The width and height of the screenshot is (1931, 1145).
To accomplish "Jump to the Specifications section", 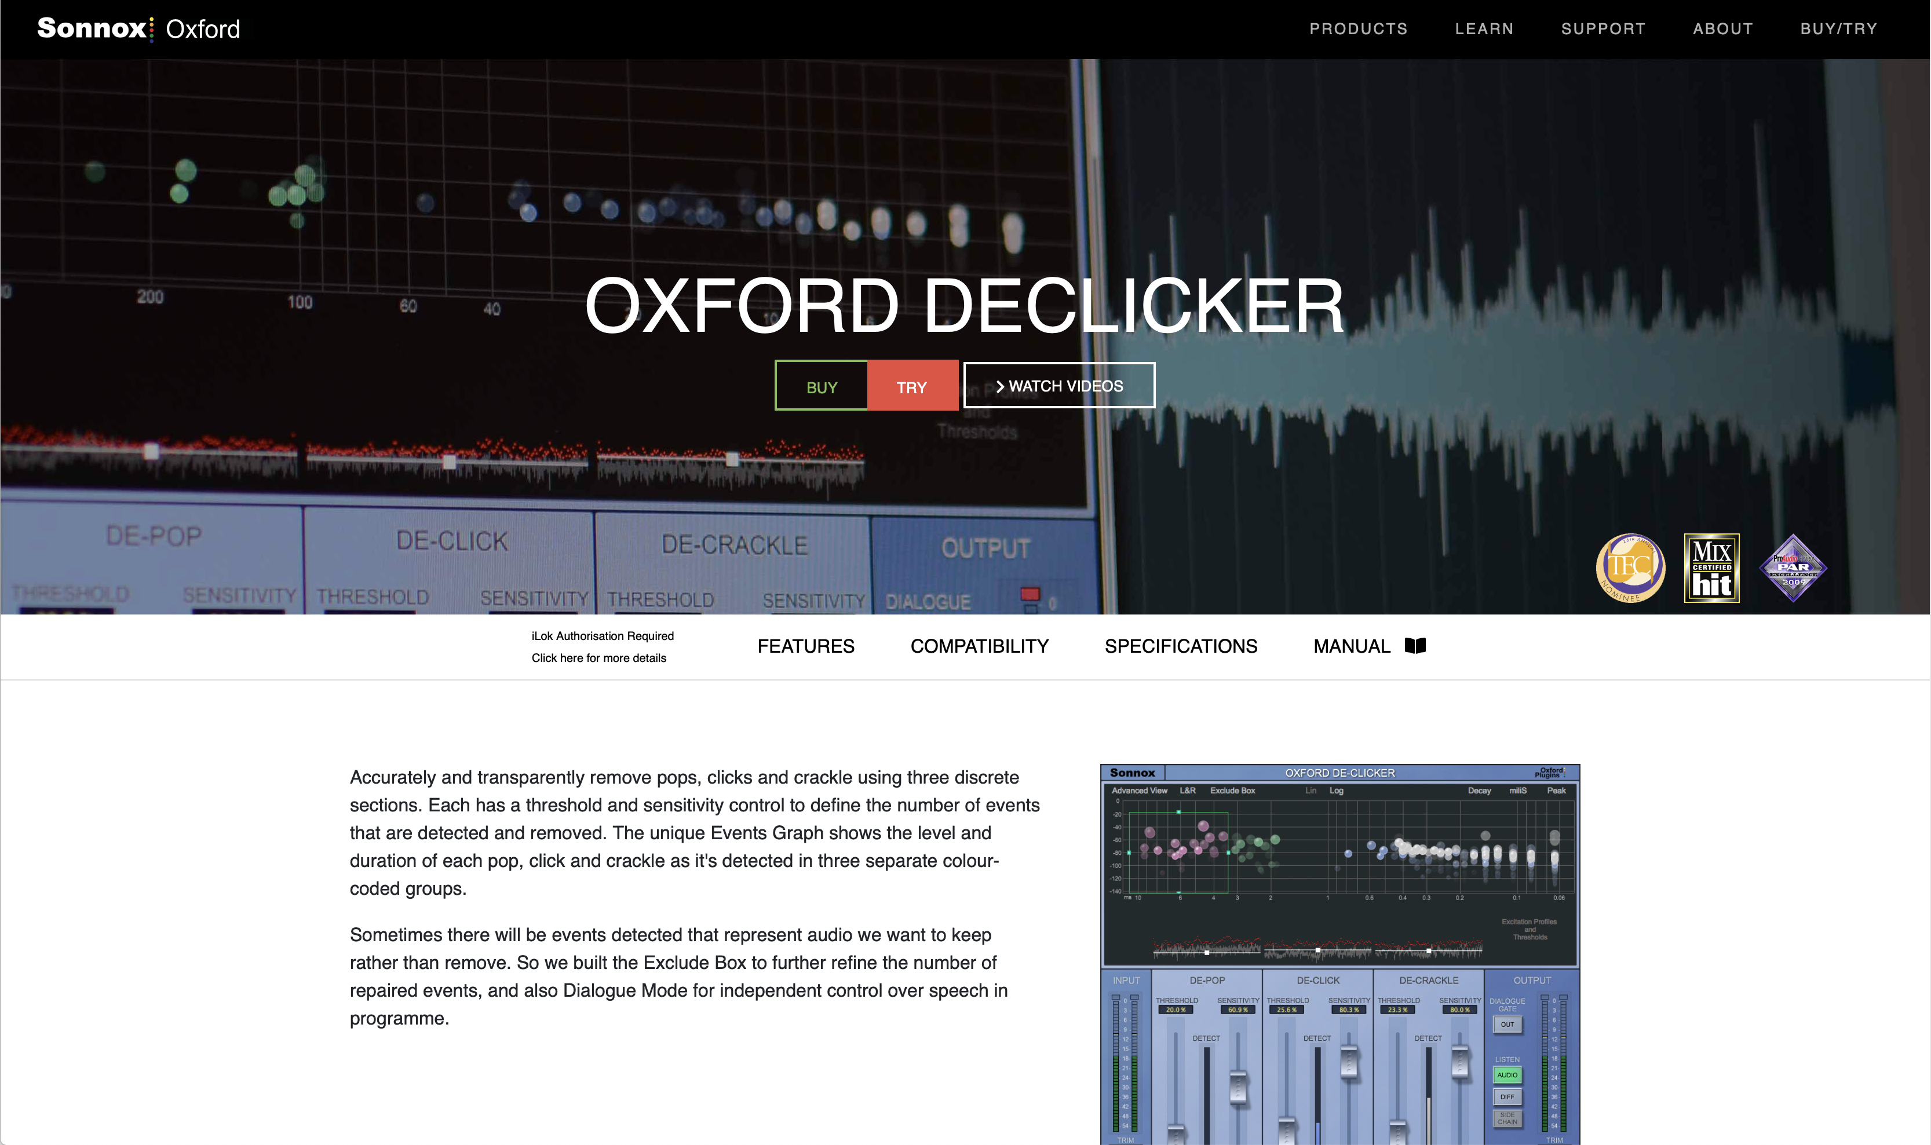I will [x=1181, y=646].
